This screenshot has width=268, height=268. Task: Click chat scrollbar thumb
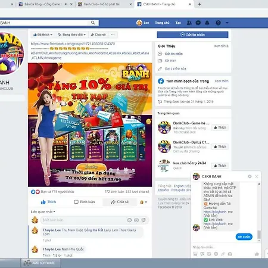(259, 235)
